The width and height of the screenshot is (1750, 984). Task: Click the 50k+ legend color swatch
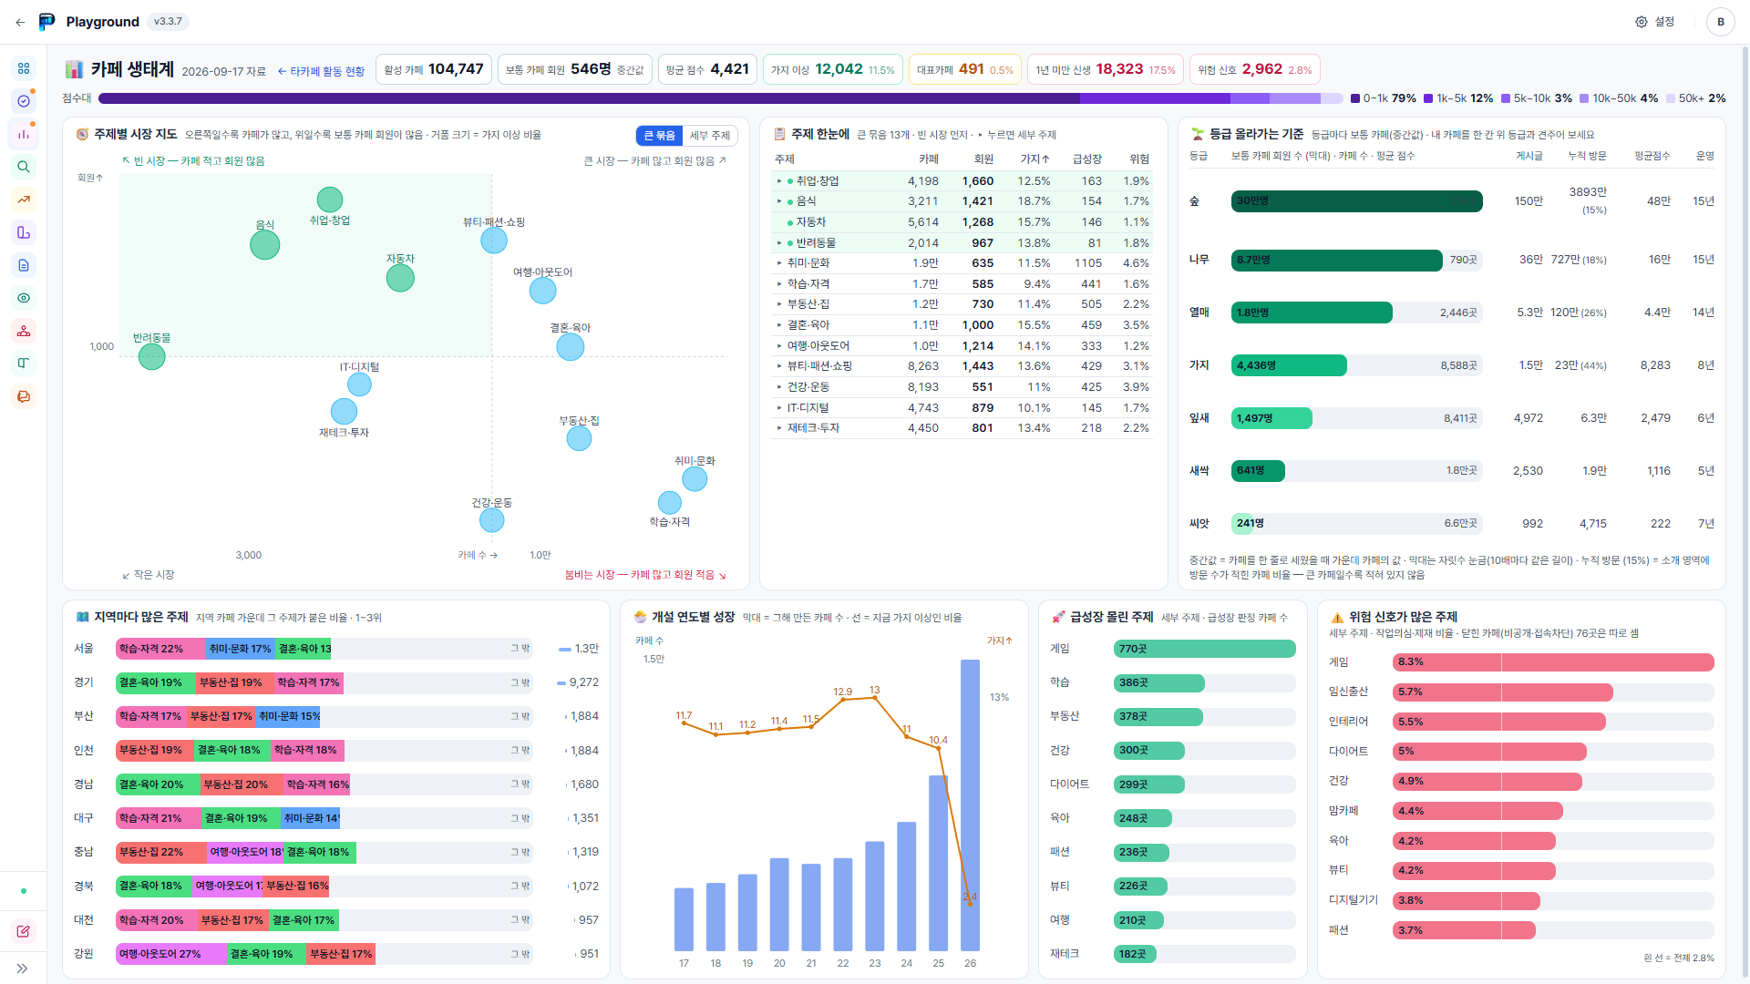pos(1671,98)
